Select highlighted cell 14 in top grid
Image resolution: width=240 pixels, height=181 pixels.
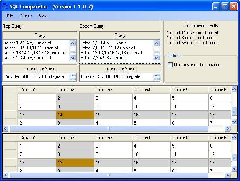click(x=75, y=115)
